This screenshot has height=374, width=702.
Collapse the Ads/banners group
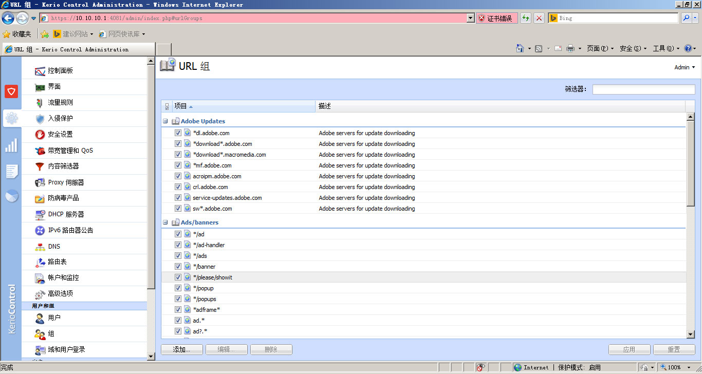pos(165,222)
